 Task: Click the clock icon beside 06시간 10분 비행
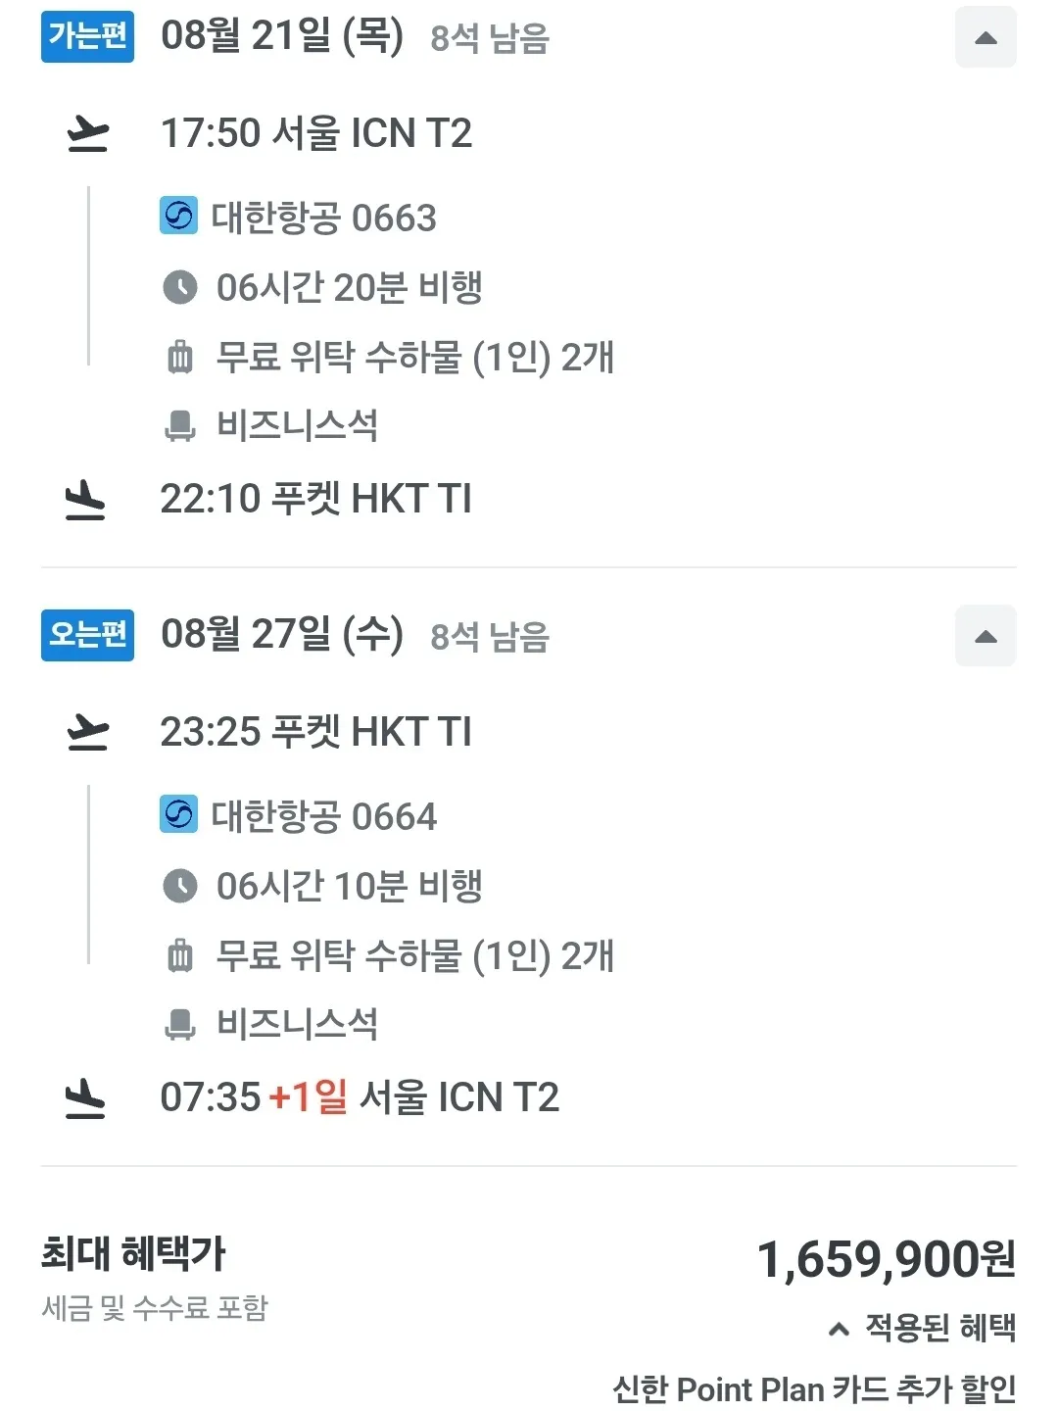180,886
